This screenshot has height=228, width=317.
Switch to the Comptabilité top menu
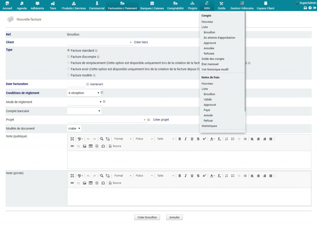click(x=175, y=6)
